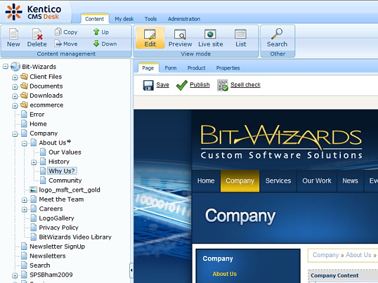This screenshot has height=283, width=378.
Task: Expand the Careers tree node
Action: (24, 210)
